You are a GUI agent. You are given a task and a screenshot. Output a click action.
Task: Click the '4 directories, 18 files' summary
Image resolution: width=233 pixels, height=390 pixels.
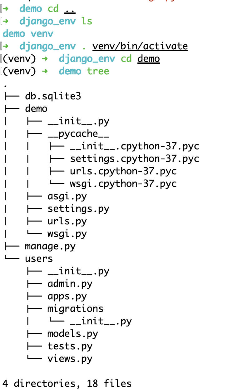(x=67, y=384)
